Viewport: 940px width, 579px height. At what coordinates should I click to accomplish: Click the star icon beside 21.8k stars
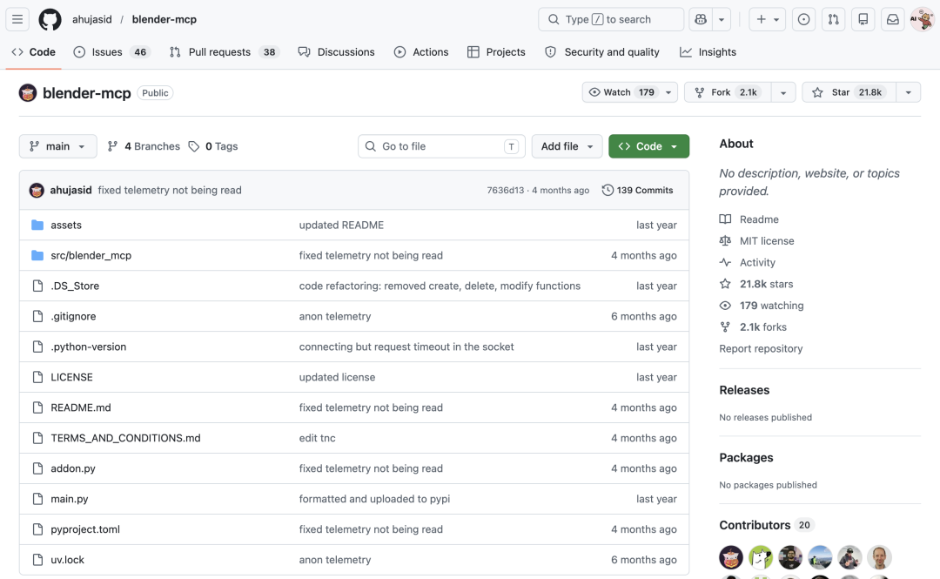tap(725, 284)
